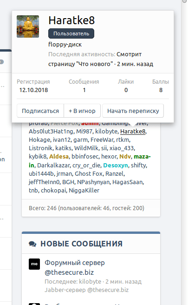Open user Hokage profile link

pos(39,140)
